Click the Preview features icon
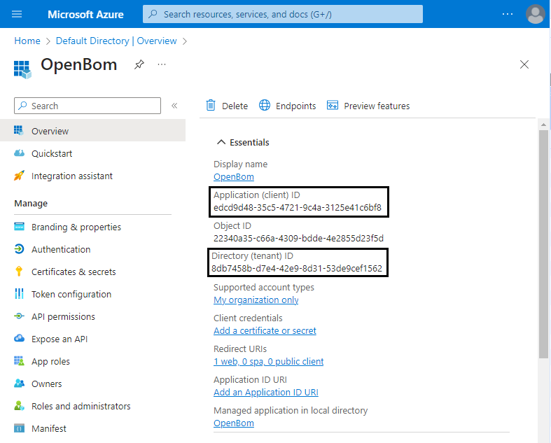The height and width of the screenshot is (443, 551). click(333, 105)
